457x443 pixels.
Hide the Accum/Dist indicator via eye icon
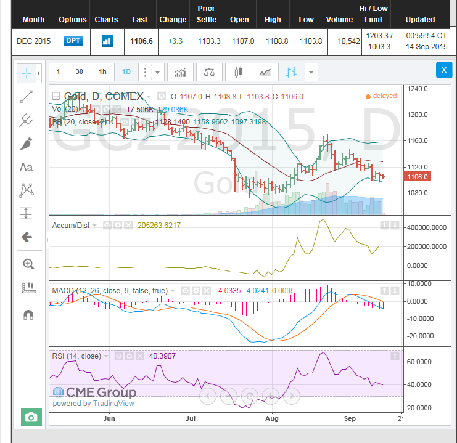(x=107, y=226)
